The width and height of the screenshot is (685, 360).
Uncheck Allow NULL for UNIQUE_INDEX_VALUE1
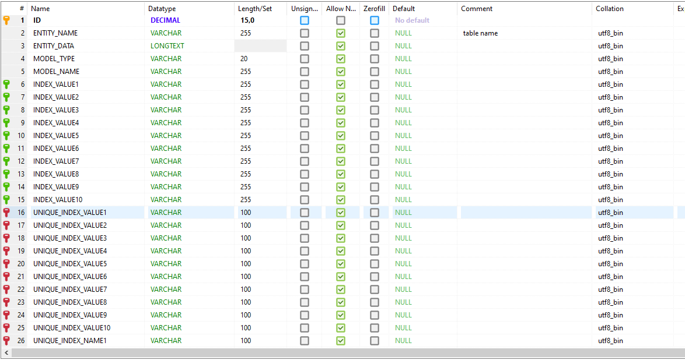click(x=341, y=213)
